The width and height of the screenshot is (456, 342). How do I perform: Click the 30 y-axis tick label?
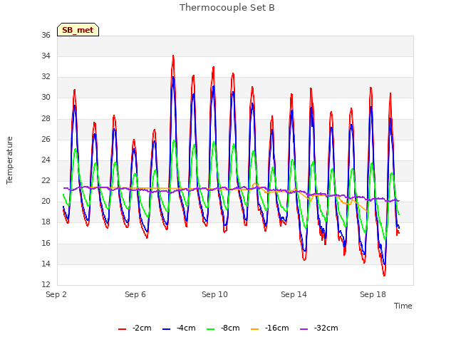[46, 98]
